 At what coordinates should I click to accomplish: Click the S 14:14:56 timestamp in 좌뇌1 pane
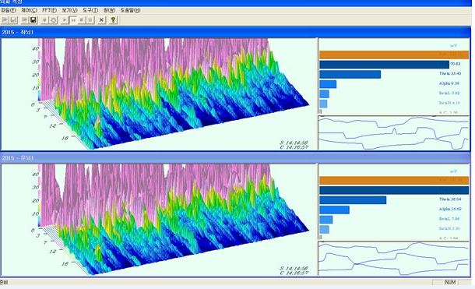click(x=294, y=143)
